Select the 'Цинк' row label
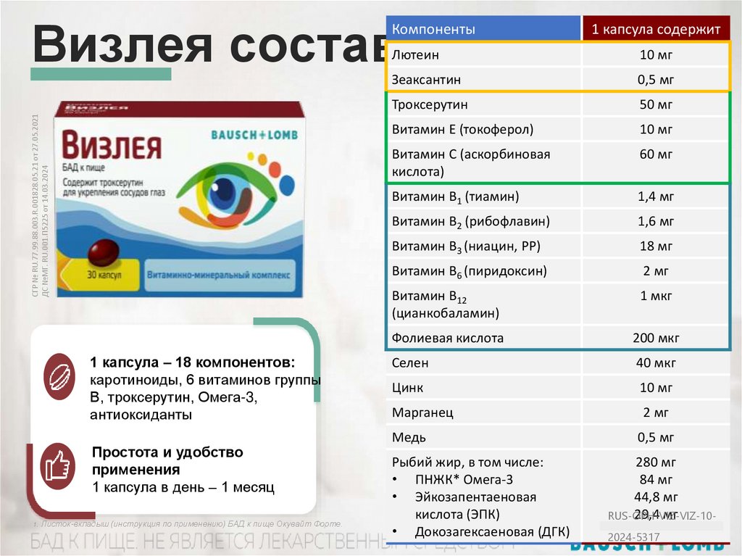The width and height of the screenshot is (742, 556). 407,388
